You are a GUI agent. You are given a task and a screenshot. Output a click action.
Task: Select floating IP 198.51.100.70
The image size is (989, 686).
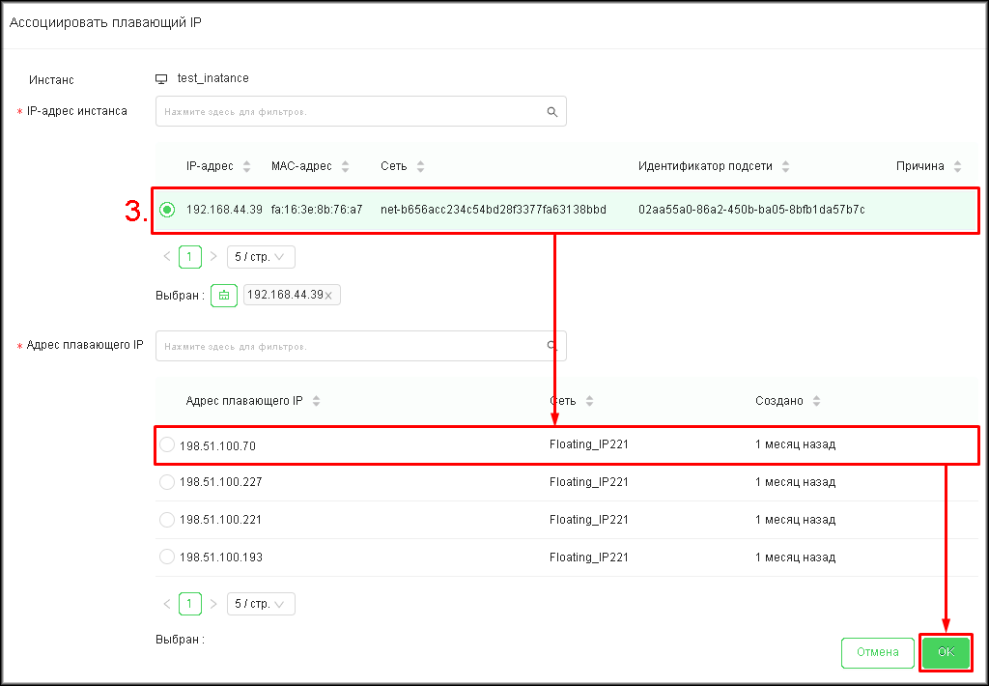click(x=167, y=444)
